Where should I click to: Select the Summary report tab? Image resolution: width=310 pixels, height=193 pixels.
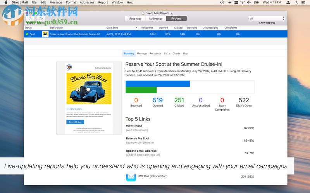pos(129,53)
